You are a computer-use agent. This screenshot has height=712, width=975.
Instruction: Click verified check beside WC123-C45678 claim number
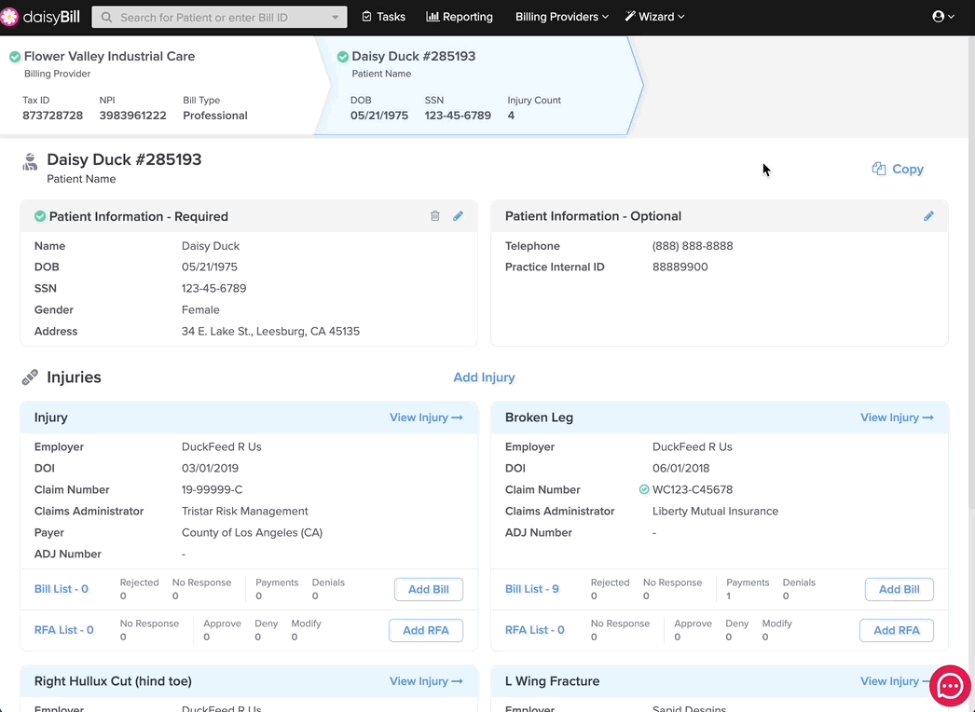point(644,490)
